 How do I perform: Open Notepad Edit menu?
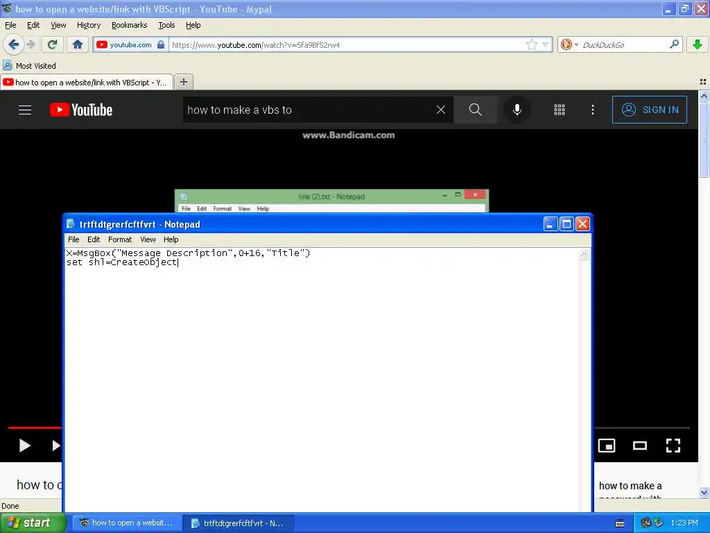coord(94,239)
